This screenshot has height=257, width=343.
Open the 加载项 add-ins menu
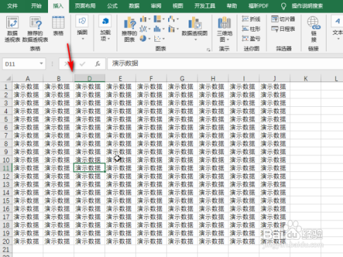pyautogui.click(x=105, y=28)
